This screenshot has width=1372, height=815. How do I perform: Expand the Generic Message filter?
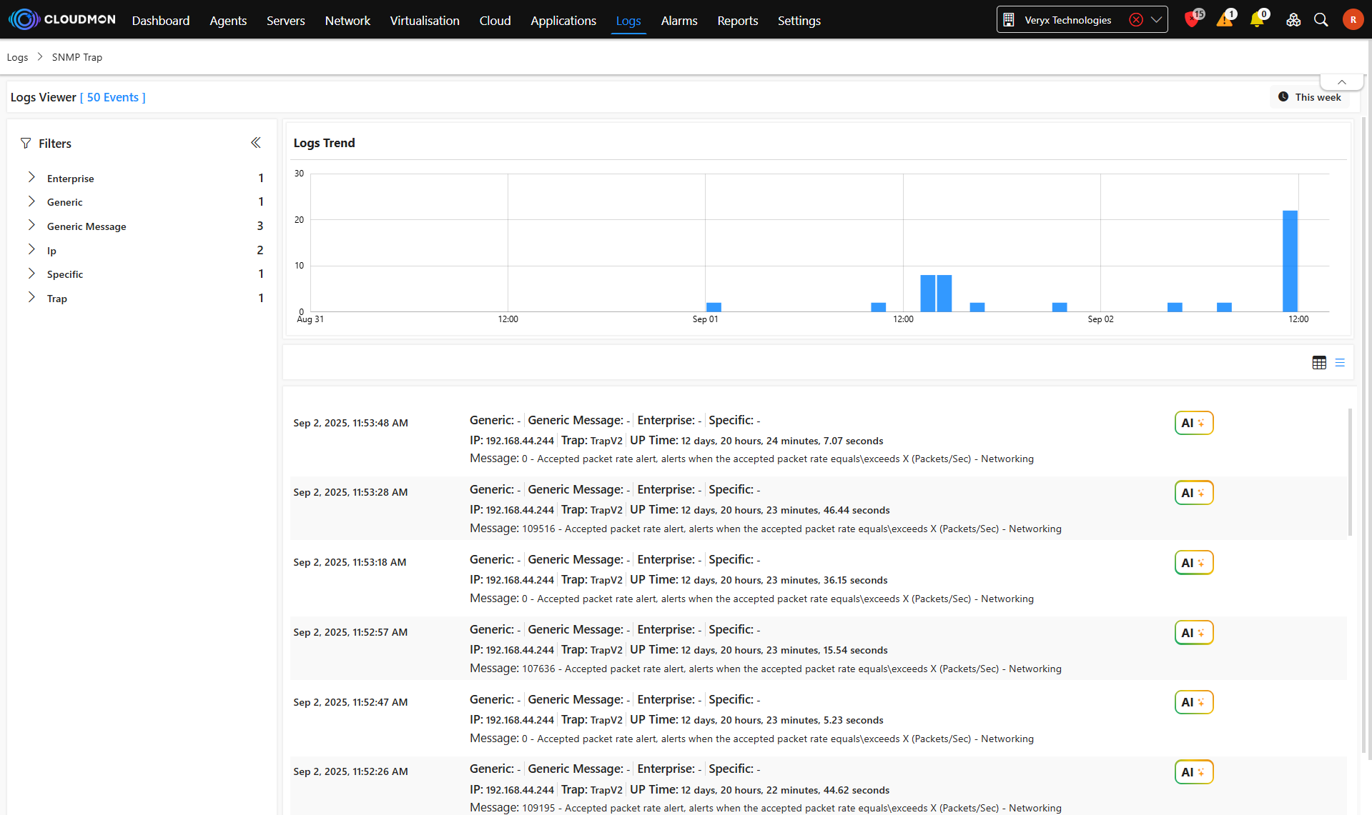pos(31,226)
